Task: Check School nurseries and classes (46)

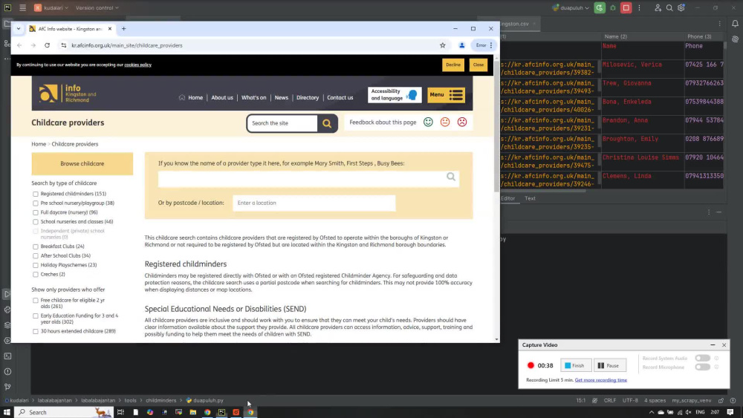Action: [x=36, y=222]
